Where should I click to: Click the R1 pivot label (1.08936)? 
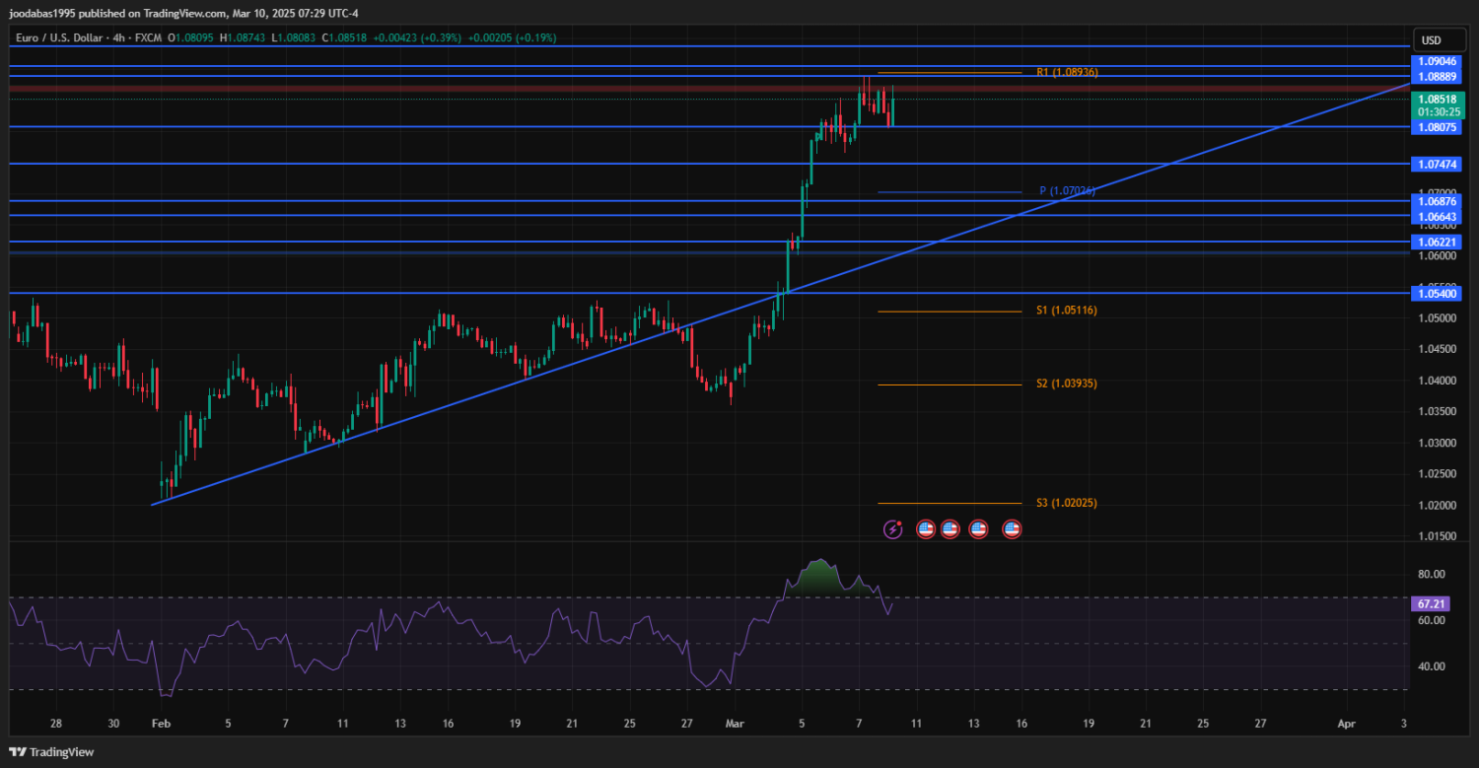tap(1067, 73)
